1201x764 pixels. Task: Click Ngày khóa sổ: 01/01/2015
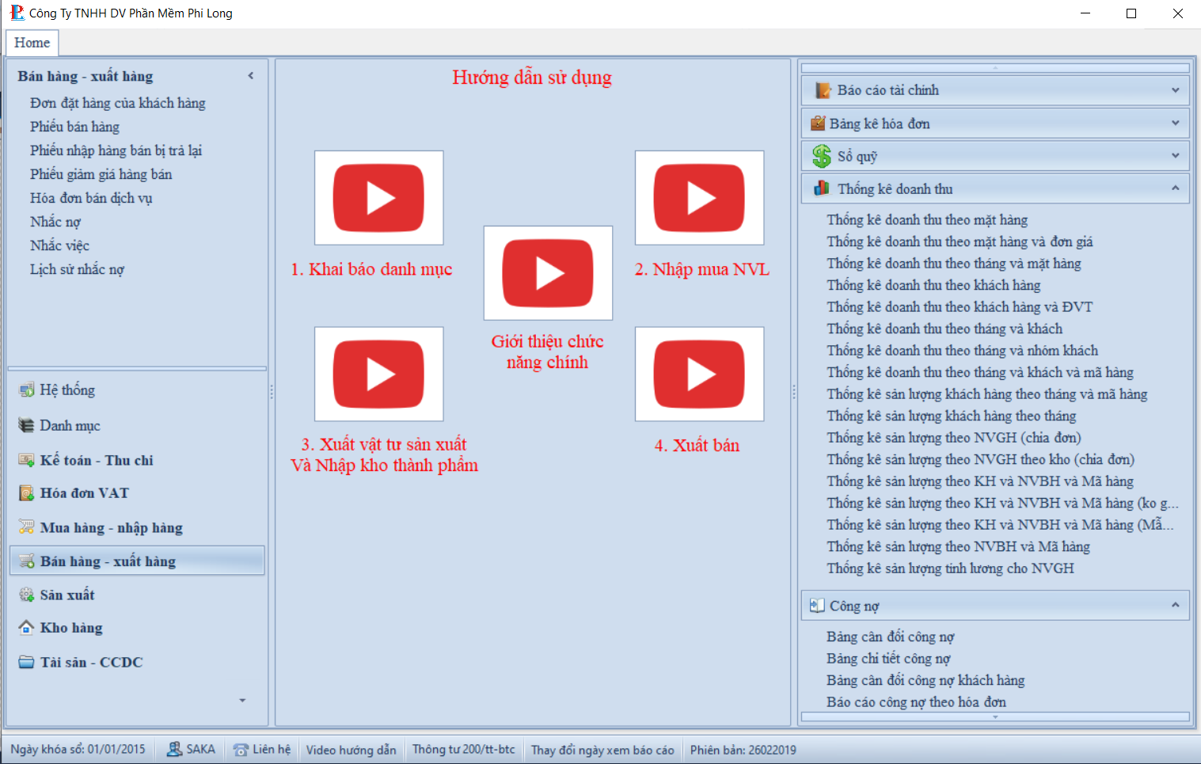(x=78, y=750)
